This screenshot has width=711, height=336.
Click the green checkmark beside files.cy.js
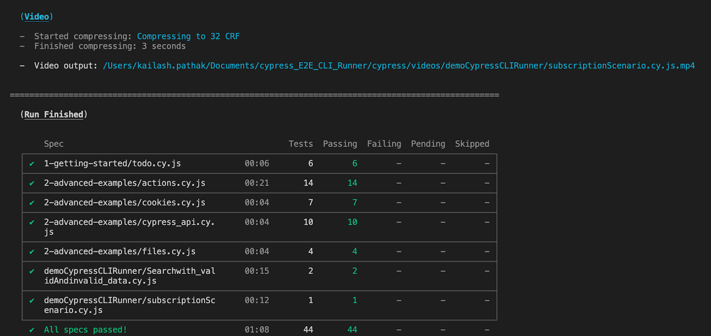click(32, 252)
